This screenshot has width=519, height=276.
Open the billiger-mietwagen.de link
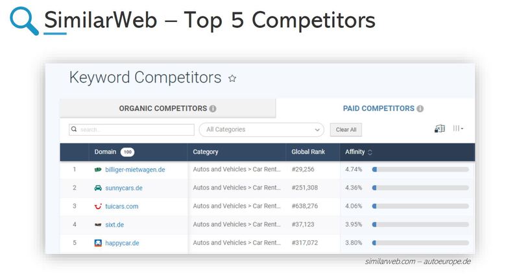[135, 169]
